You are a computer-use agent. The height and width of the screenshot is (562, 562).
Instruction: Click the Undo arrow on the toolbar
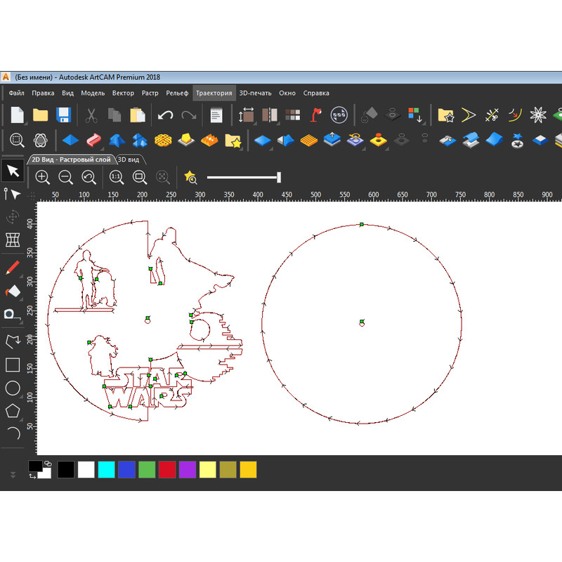tap(166, 114)
